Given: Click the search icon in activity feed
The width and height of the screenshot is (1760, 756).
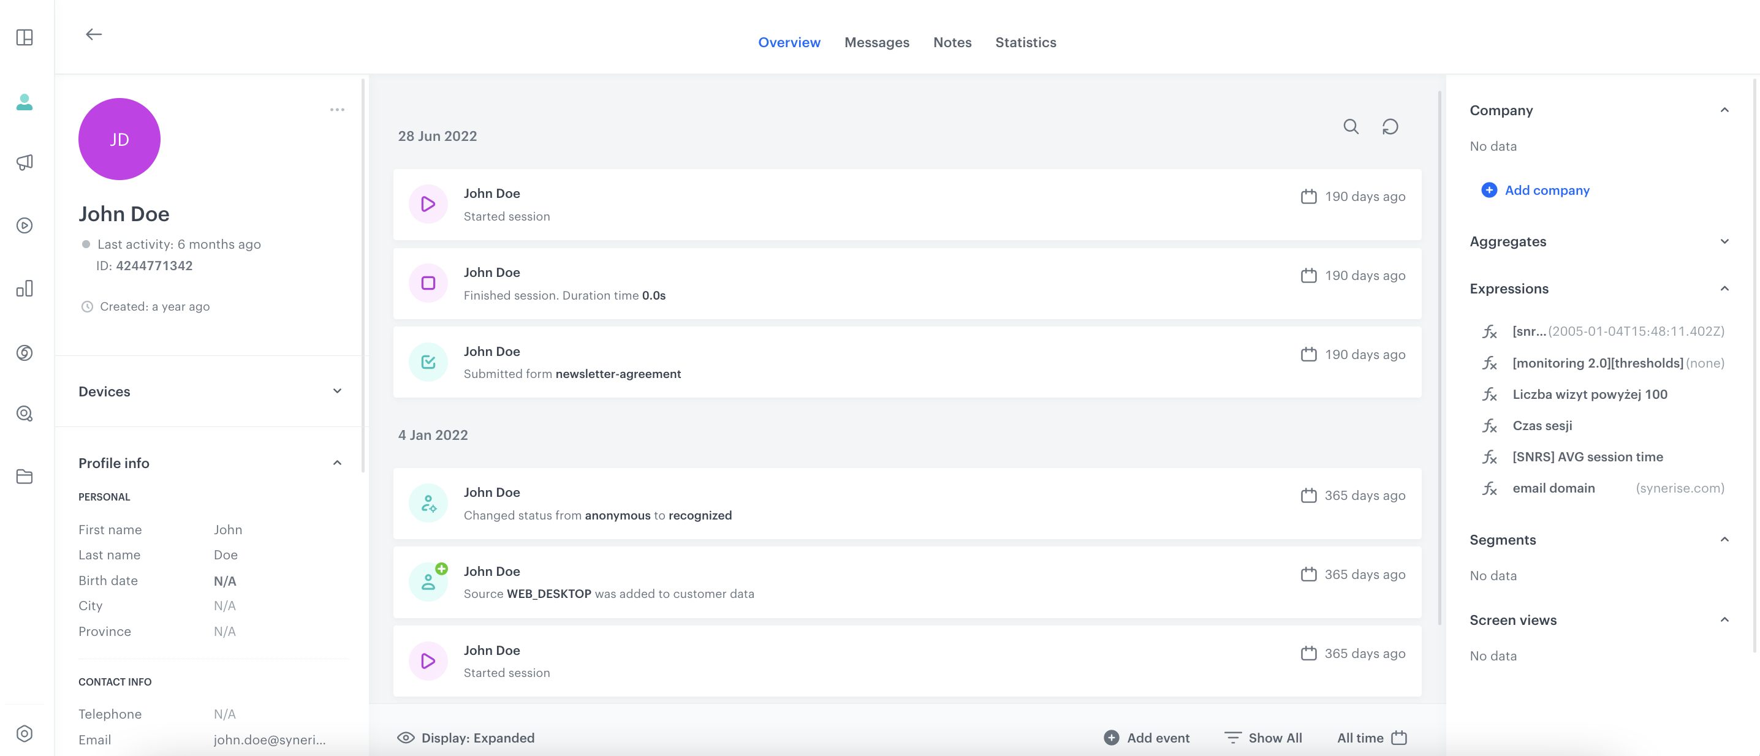Looking at the screenshot, I should coord(1350,127).
